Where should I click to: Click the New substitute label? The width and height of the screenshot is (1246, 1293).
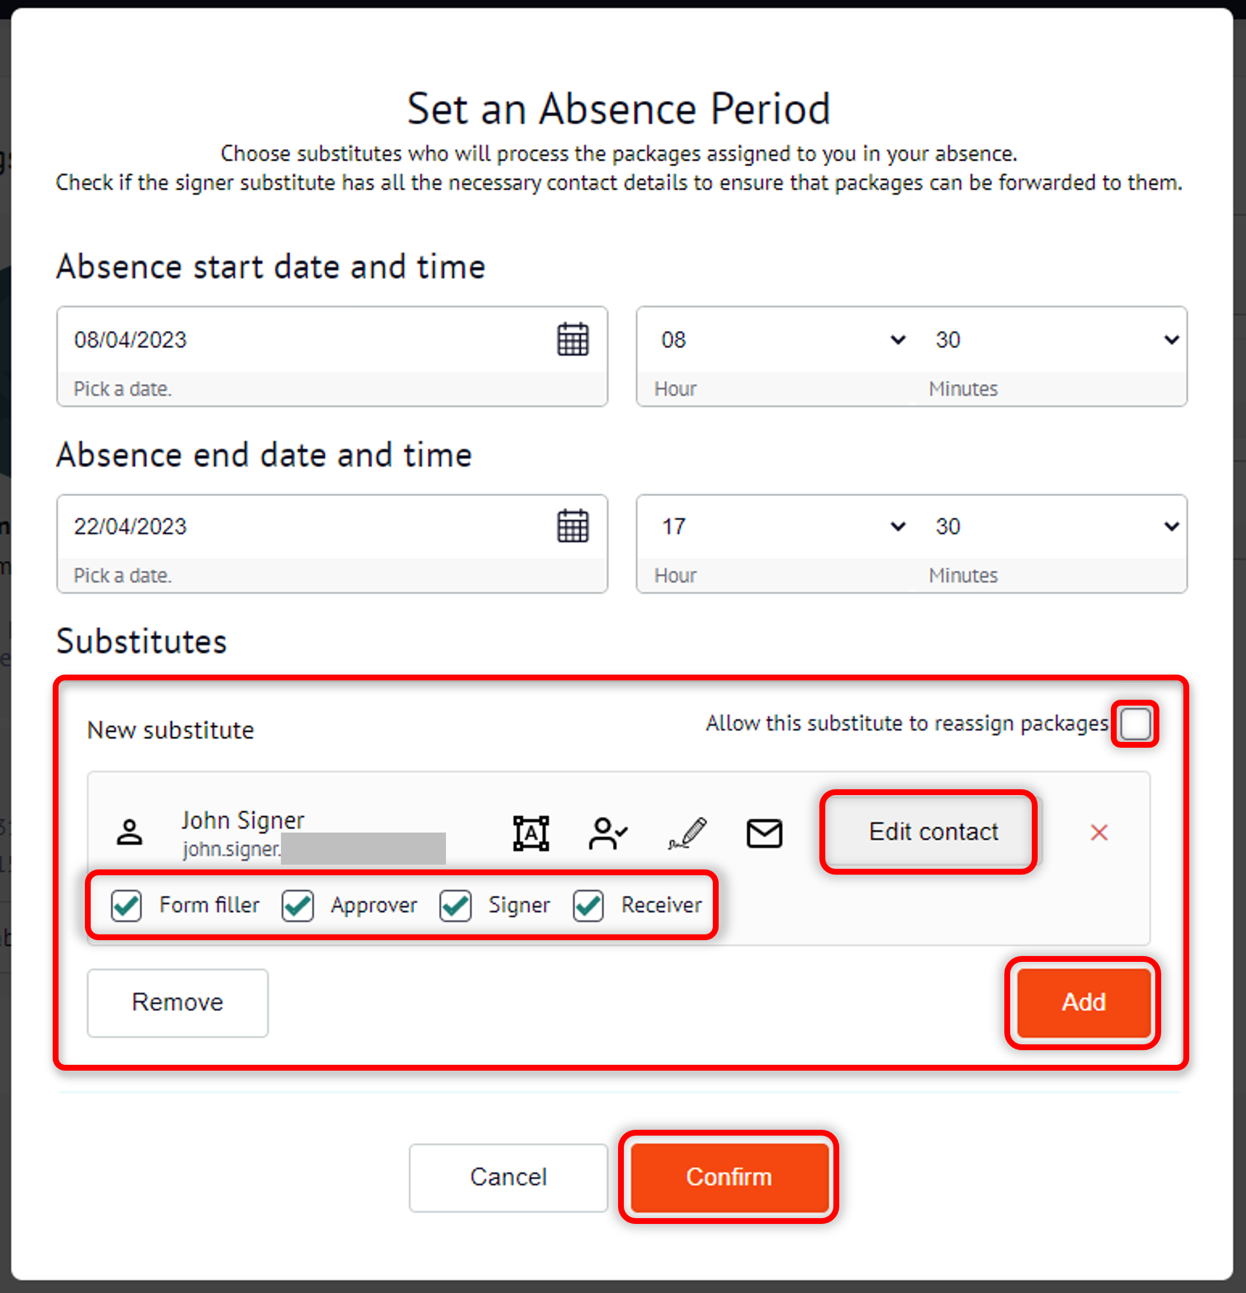170,730
